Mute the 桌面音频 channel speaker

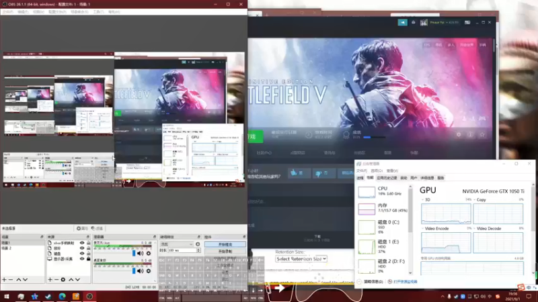coord(140,271)
